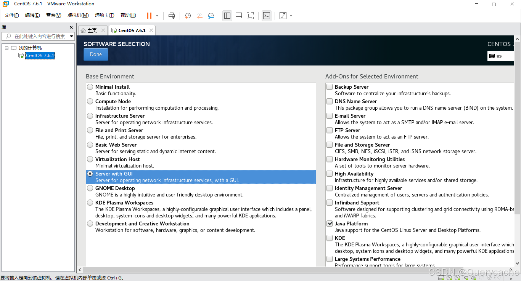Click the us keyboard layout indicator
This screenshot has height=281, width=521.
[x=501, y=56]
